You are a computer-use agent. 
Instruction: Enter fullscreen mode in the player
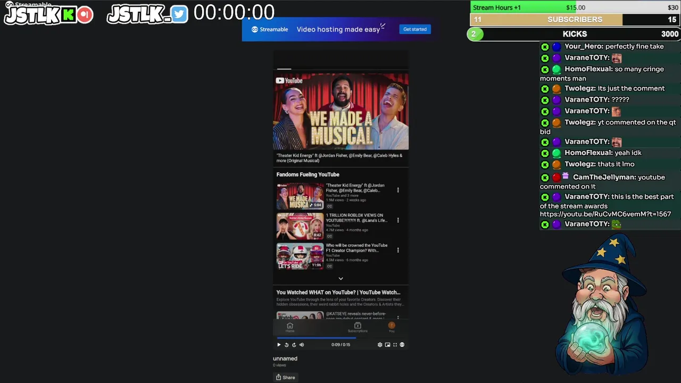pyautogui.click(x=395, y=345)
